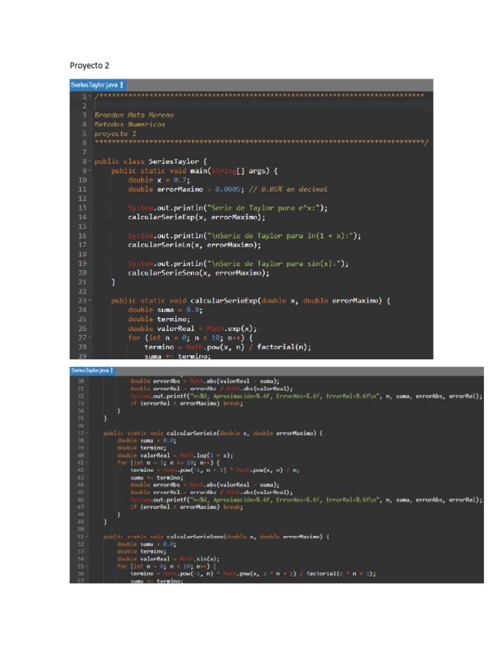Image resolution: width=503 pixels, height=670 pixels.
Task: Click the 'for (int n = 1; n <= 10; n++)' line
Action: pyautogui.click(x=168, y=463)
